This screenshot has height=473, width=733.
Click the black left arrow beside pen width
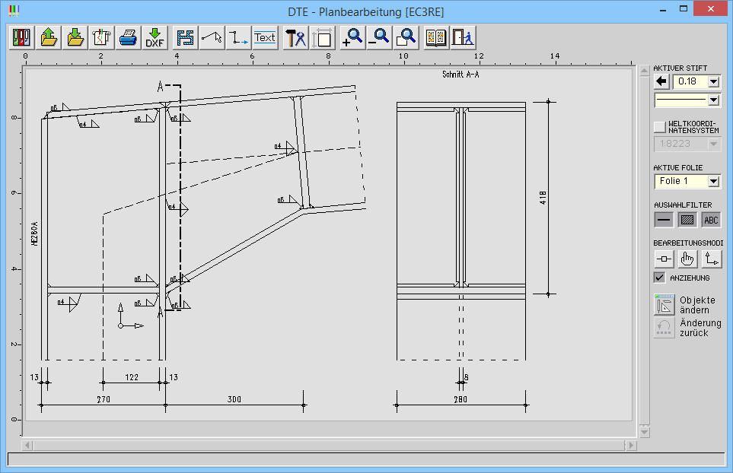click(x=661, y=81)
